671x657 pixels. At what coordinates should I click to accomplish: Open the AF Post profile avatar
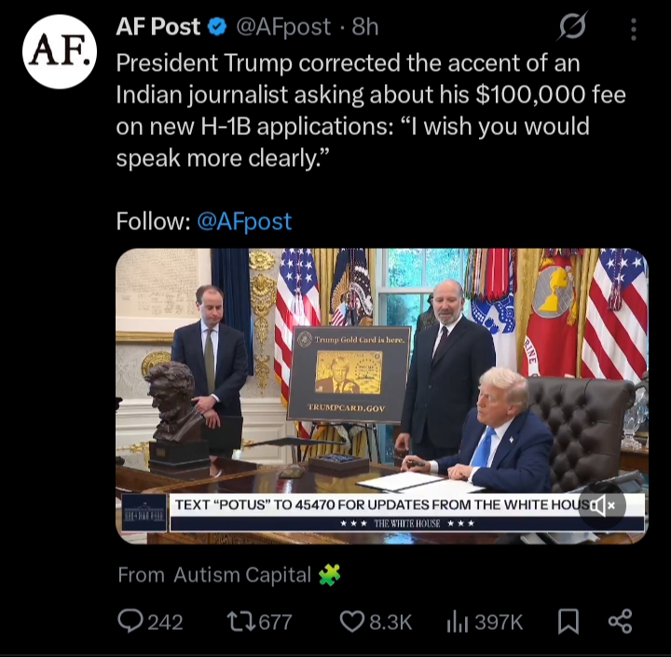pos(60,52)
